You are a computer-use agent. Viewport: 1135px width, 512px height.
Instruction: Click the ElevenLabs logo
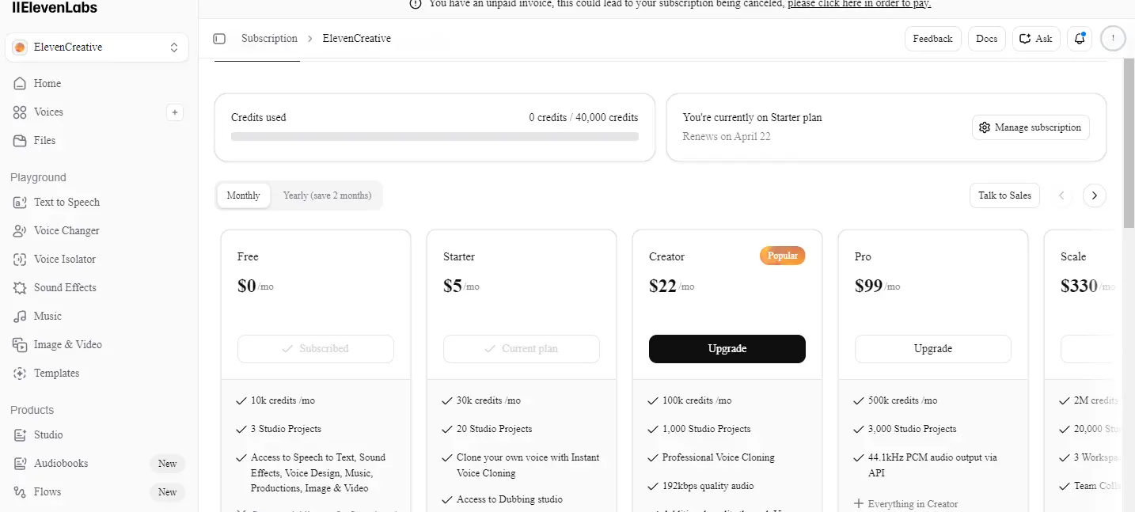point(55,7)
